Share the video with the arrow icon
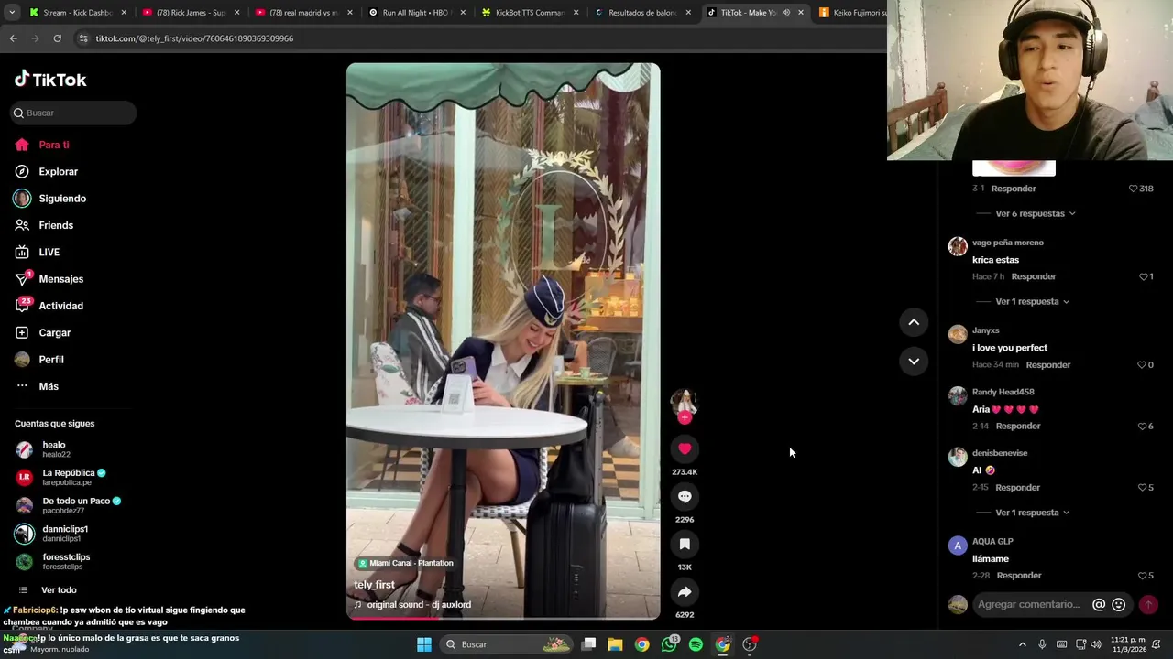 pyautogui.click(x=685, y=591)
